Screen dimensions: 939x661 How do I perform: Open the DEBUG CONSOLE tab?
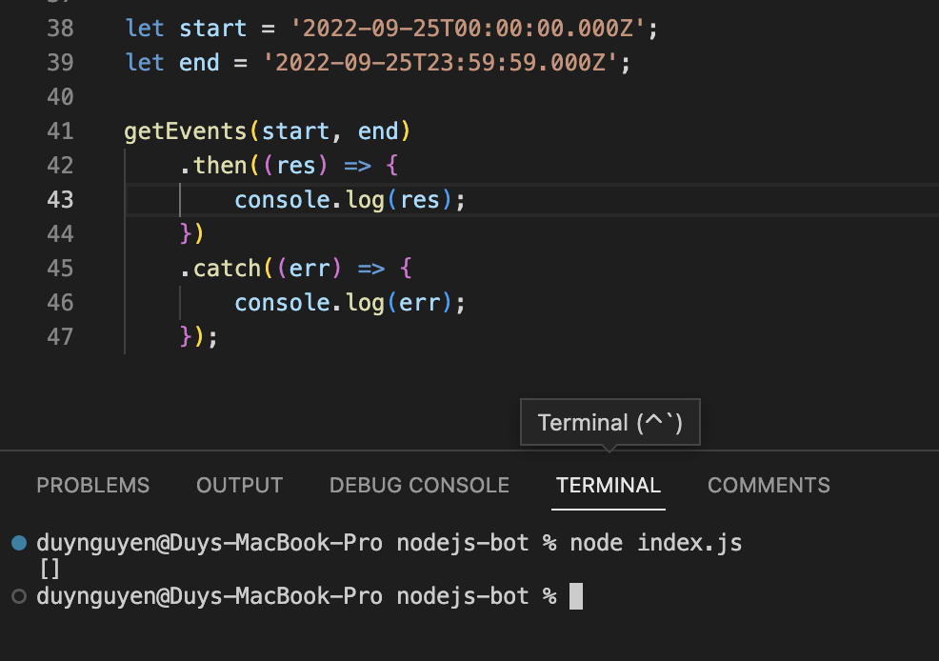click(x=419, y=486)
